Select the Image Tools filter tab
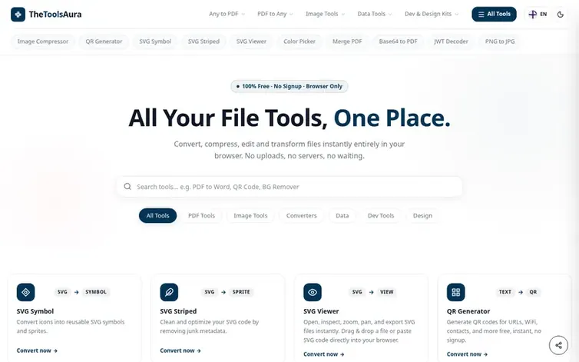 tap(250, 215)
